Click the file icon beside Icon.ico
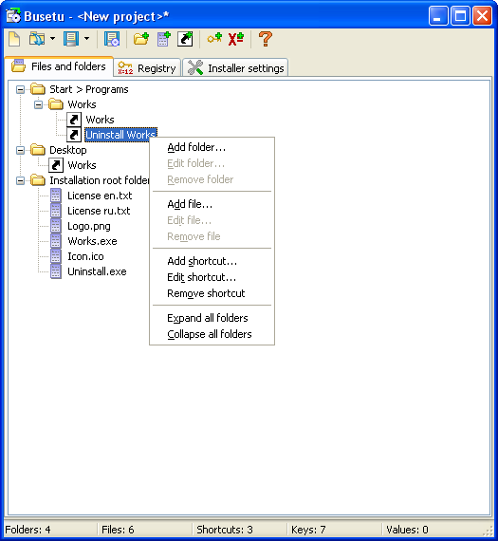This screenshot has height=541, width=498. coord(56,256)
